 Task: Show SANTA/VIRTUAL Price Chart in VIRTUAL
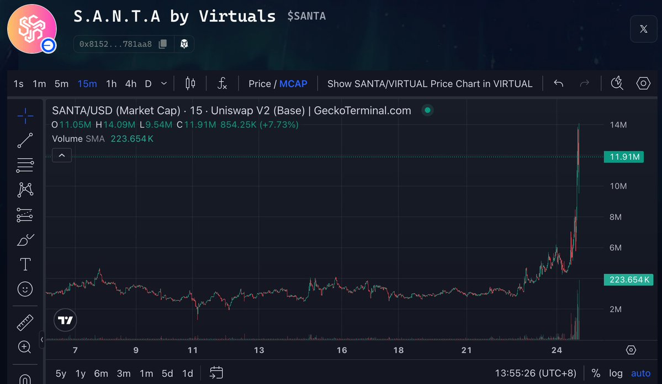[430, 83]
